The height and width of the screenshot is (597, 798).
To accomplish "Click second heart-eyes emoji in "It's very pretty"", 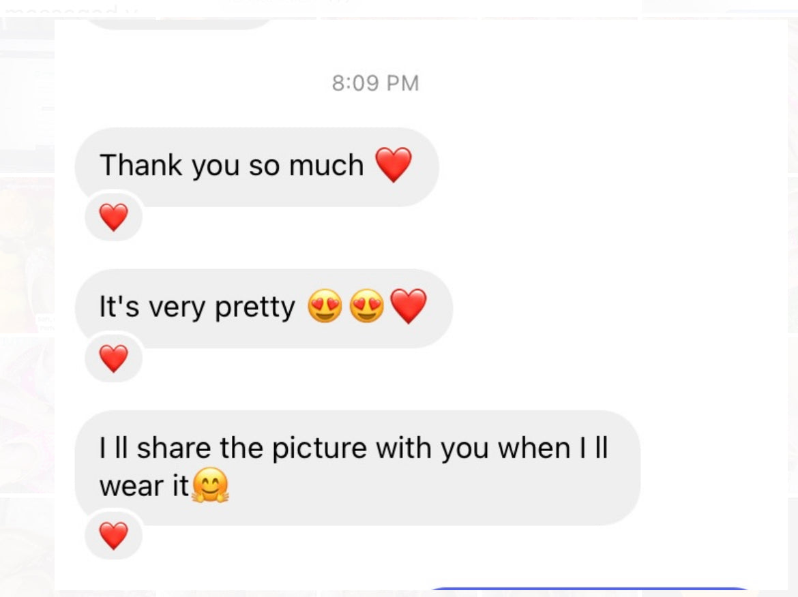I will coord(366,307).
